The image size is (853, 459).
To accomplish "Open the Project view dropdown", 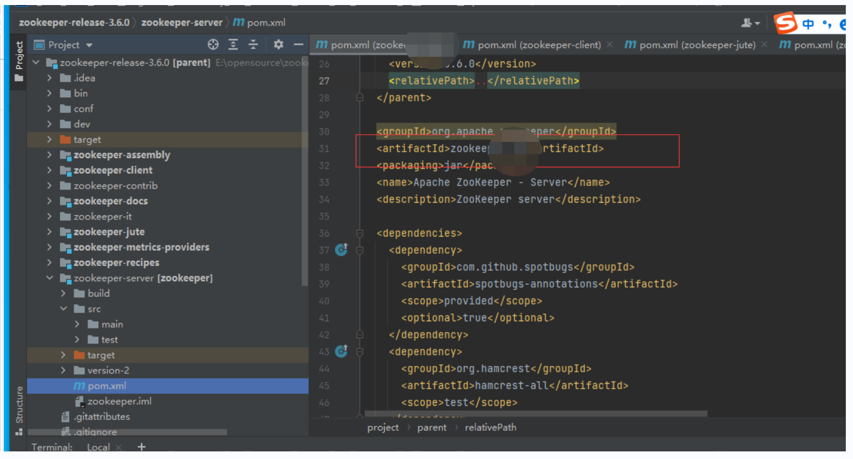I will click(89, 45).
